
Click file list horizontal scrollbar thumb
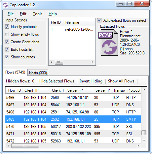(x=59, y=62)
